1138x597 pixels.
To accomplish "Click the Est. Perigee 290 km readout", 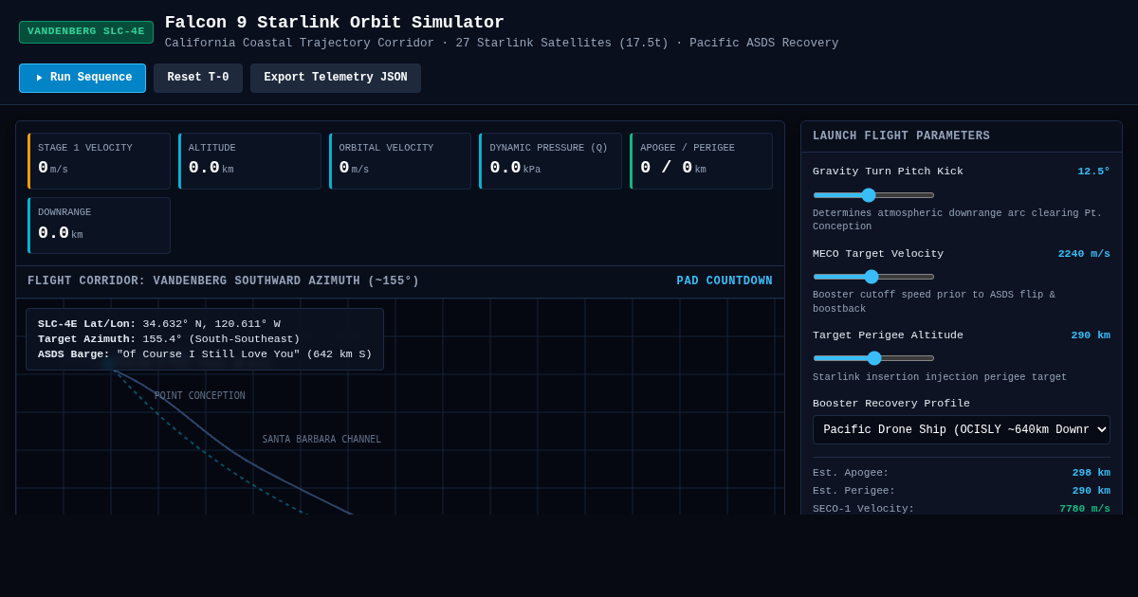I will pos(1092,491).
